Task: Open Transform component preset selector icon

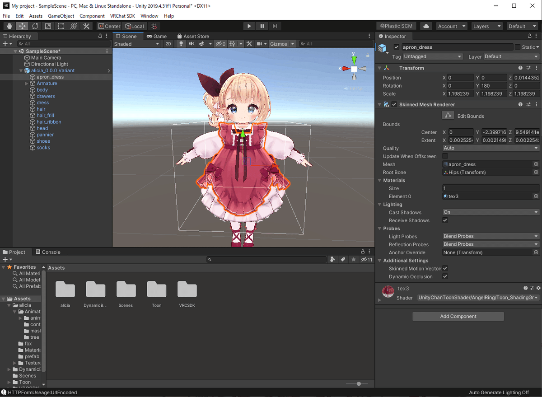Action: point(528,68)
